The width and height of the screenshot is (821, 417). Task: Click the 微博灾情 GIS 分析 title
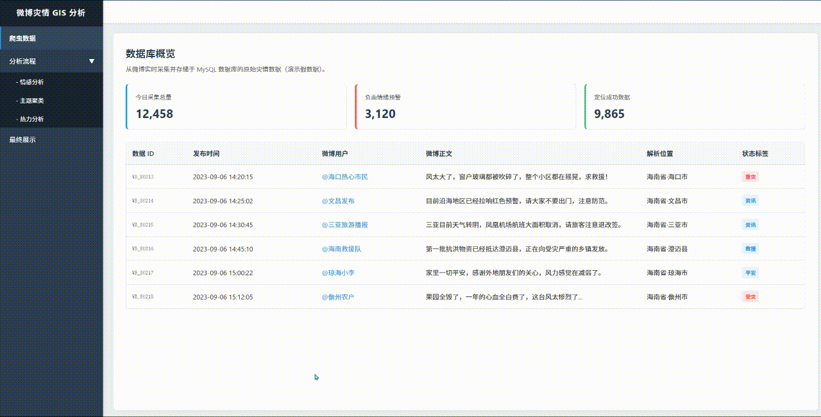tap(51, 13)
